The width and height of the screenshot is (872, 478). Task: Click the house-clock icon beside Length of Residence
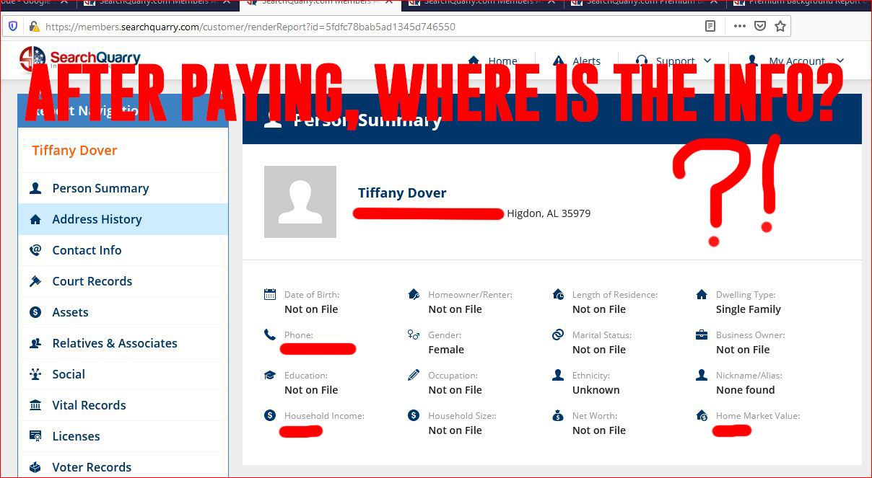558,294
